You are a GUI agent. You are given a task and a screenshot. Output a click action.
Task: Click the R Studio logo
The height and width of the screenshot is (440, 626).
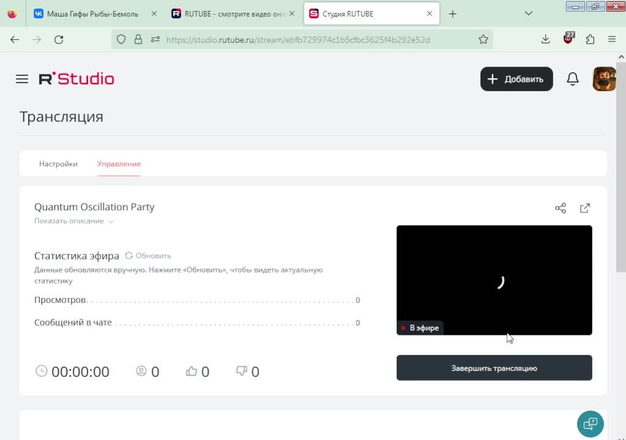click(x=76, y=79)
